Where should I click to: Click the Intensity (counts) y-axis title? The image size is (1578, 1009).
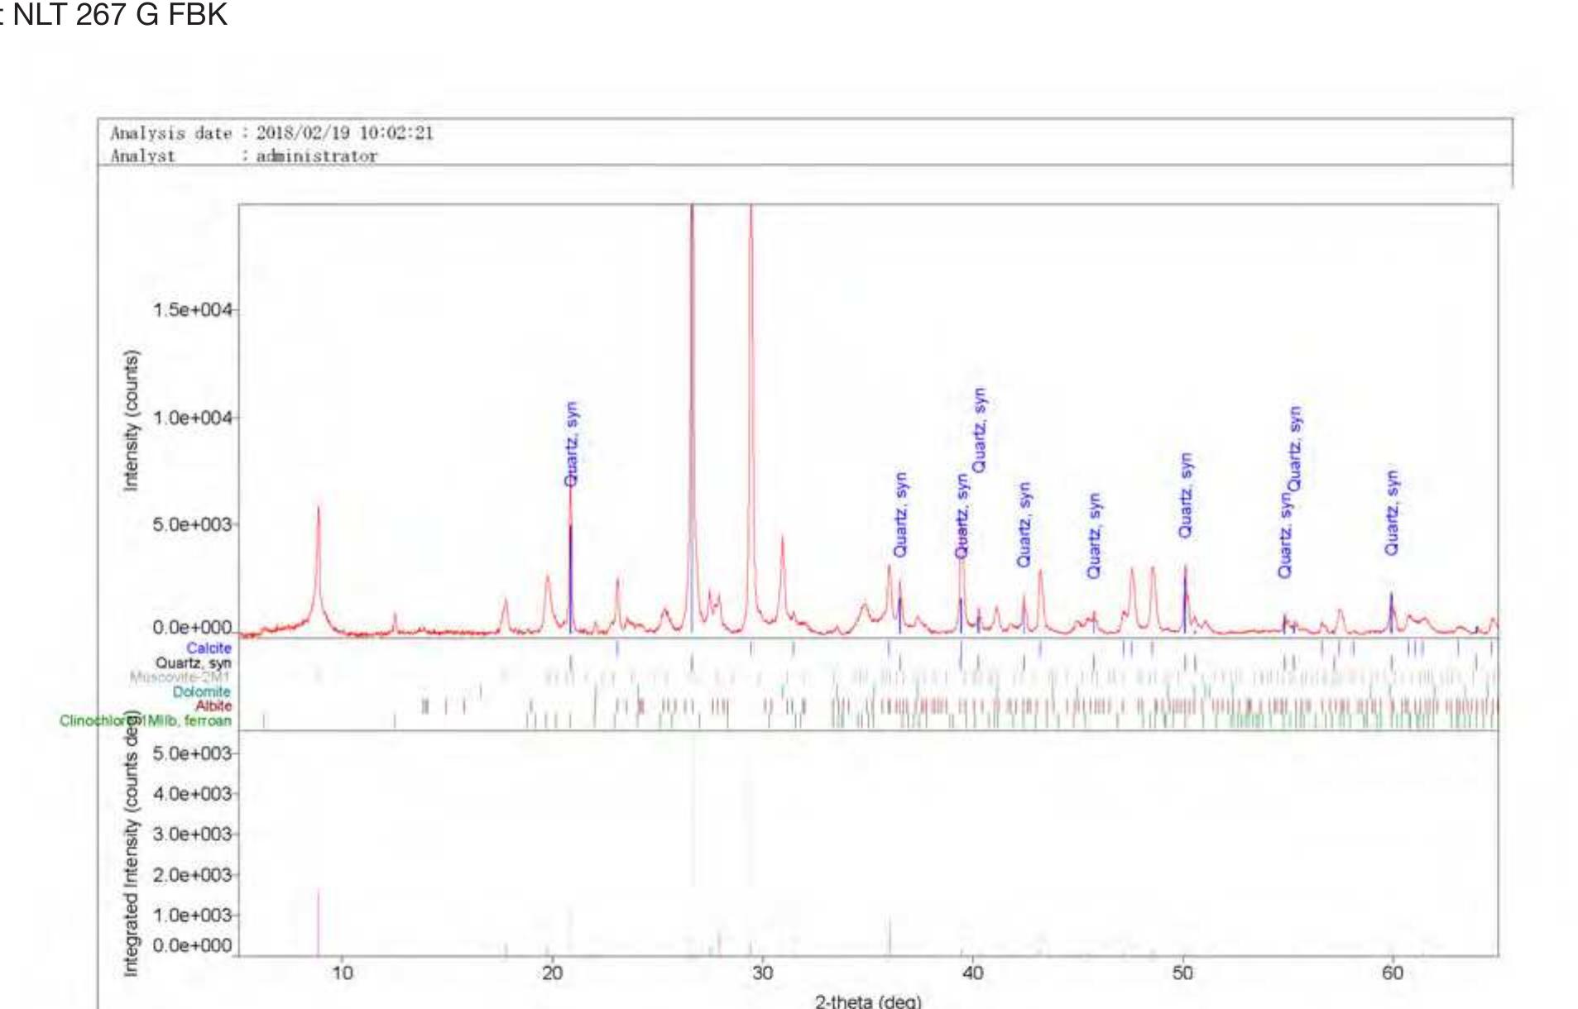click(x=131, y=420)
